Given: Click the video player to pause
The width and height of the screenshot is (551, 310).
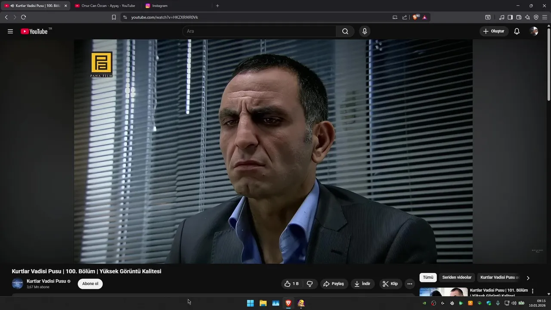Looking at the screenshot, I should (x=273, y=152).
